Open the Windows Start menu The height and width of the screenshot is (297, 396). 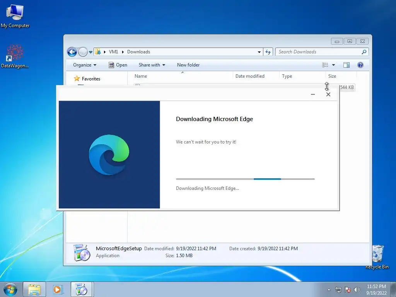pyautogui.click(x=10, y=289)
